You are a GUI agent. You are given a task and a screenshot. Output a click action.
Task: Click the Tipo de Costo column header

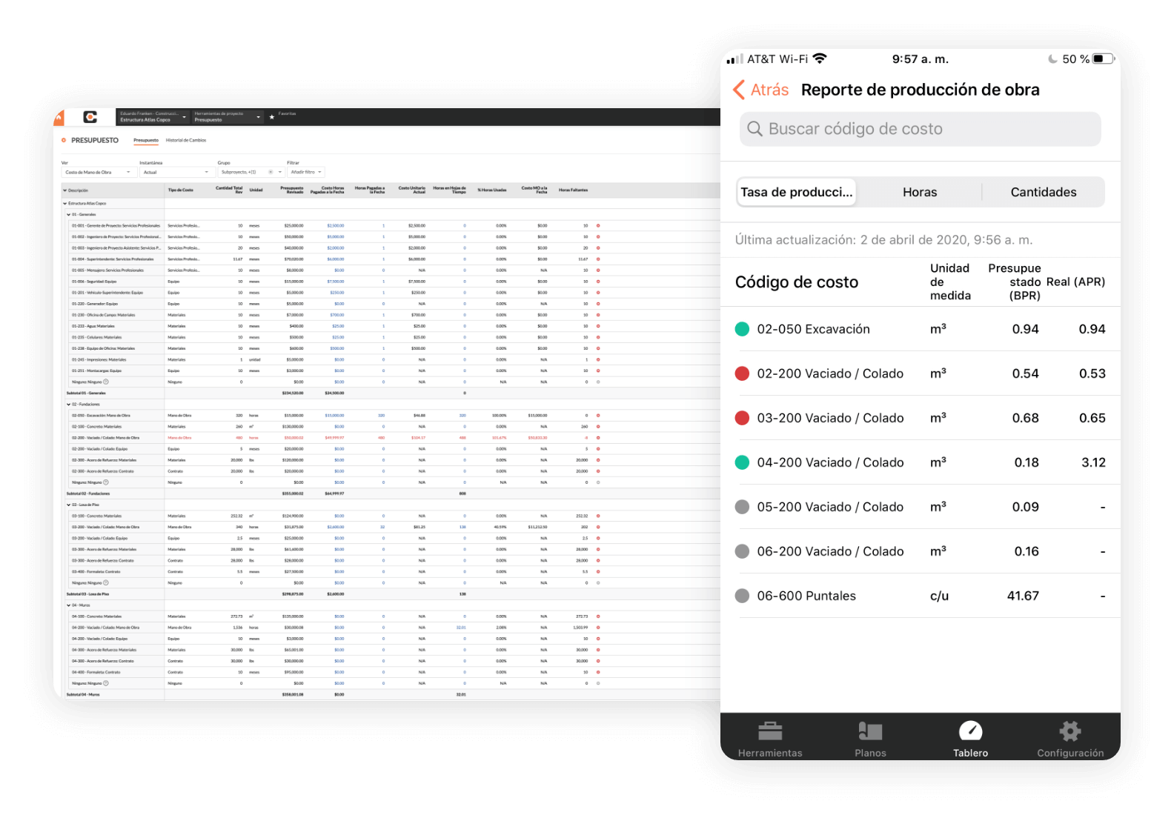(180, 190)
